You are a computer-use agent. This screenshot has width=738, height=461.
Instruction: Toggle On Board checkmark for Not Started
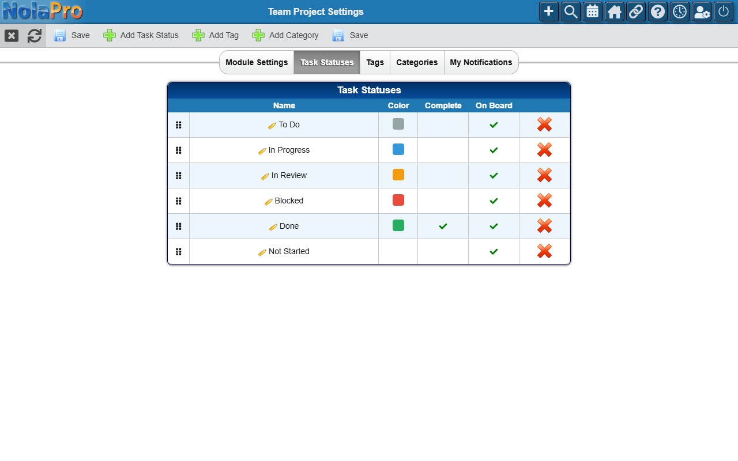click(x=494, y=252)
